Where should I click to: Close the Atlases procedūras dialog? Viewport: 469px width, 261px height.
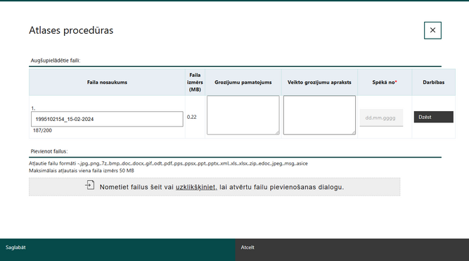point(432,30)
